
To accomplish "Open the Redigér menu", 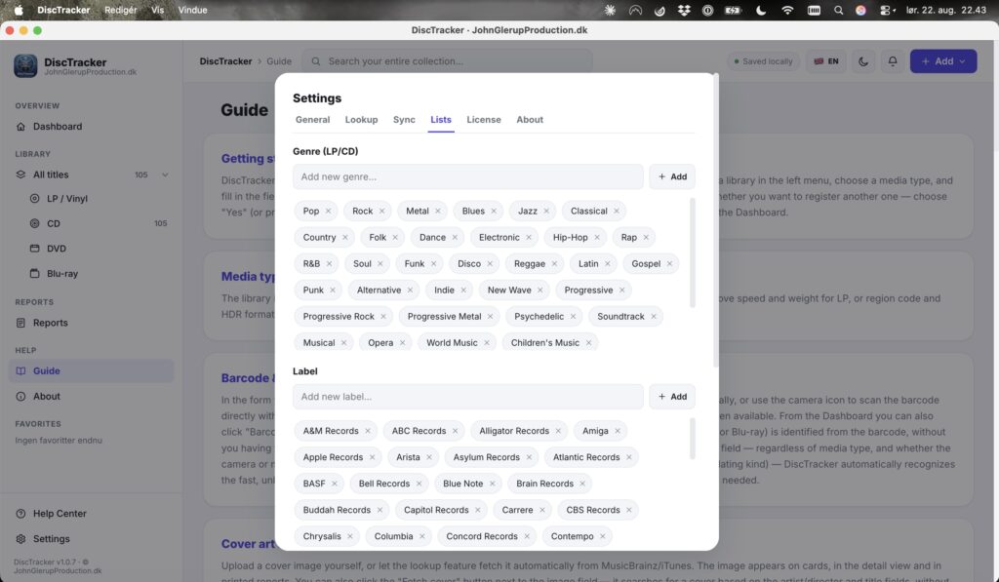I will 120,10.
